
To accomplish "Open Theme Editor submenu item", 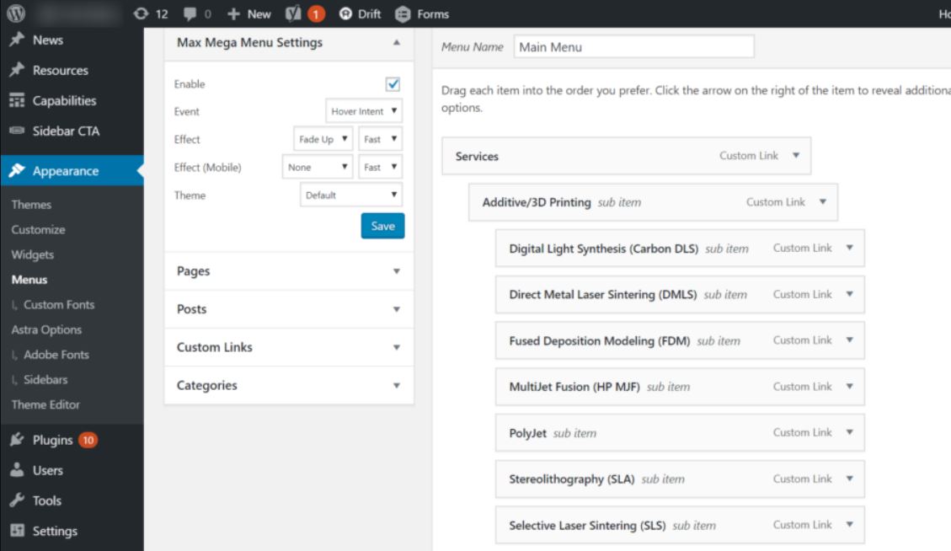I will pyautogui.click(x=45, y=404).
